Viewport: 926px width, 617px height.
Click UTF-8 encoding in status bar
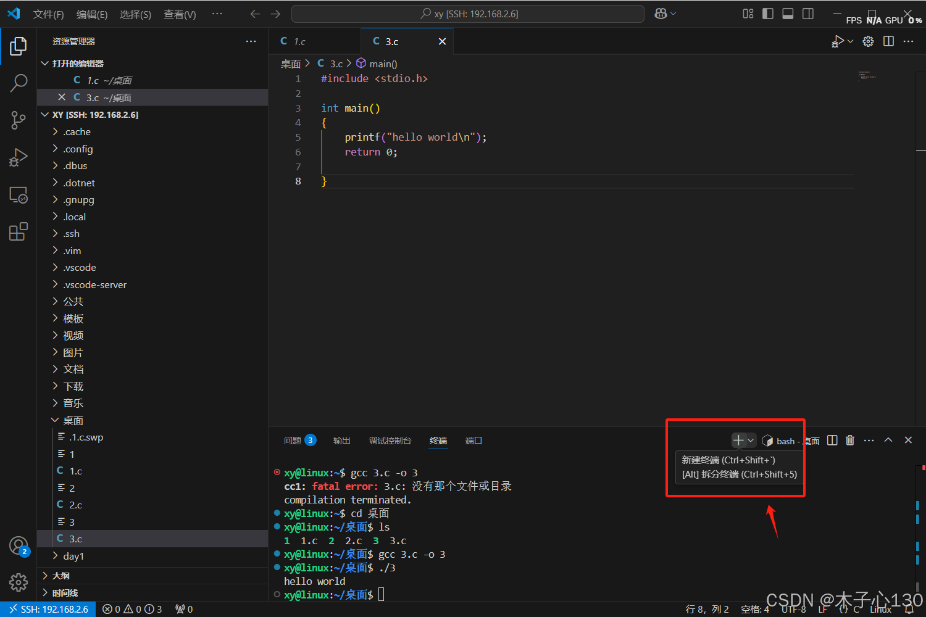pyautogui.click(x=794, y=609)
